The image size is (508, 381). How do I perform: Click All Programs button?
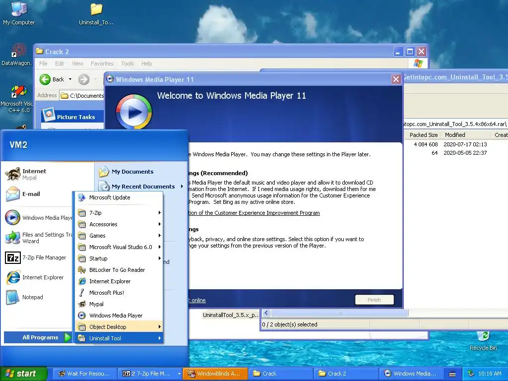coord(38,337)
